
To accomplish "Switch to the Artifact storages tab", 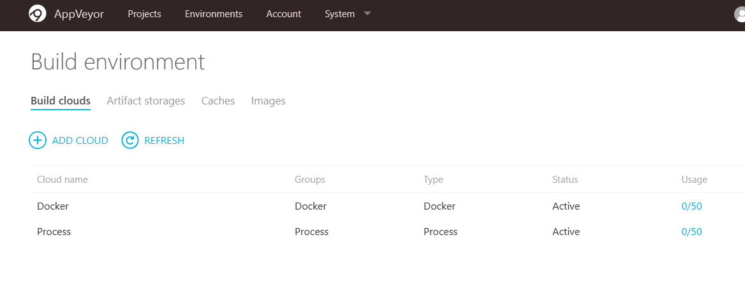I will click(x=145, y=101).
